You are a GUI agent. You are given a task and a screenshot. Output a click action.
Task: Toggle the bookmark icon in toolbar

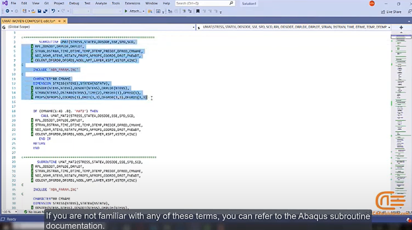click(x=198, y=11)
